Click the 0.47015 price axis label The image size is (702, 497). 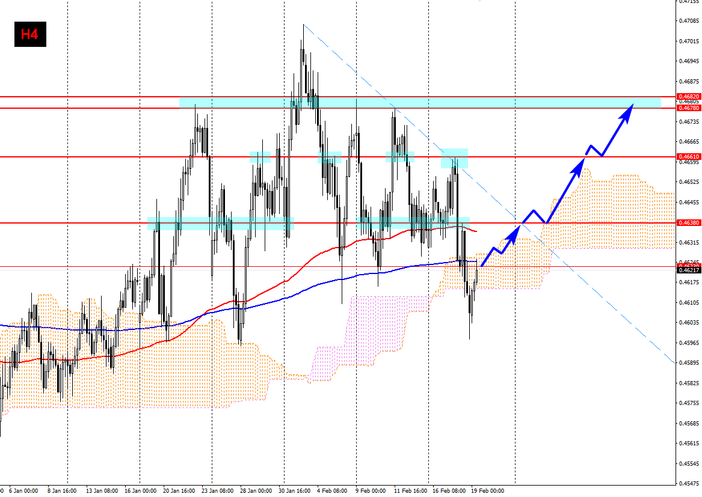689,41
